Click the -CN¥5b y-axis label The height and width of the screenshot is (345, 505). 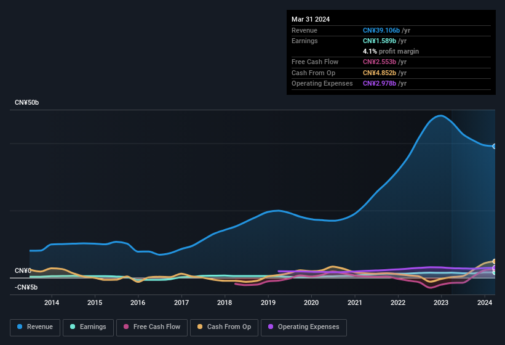(x=26, y=287)
